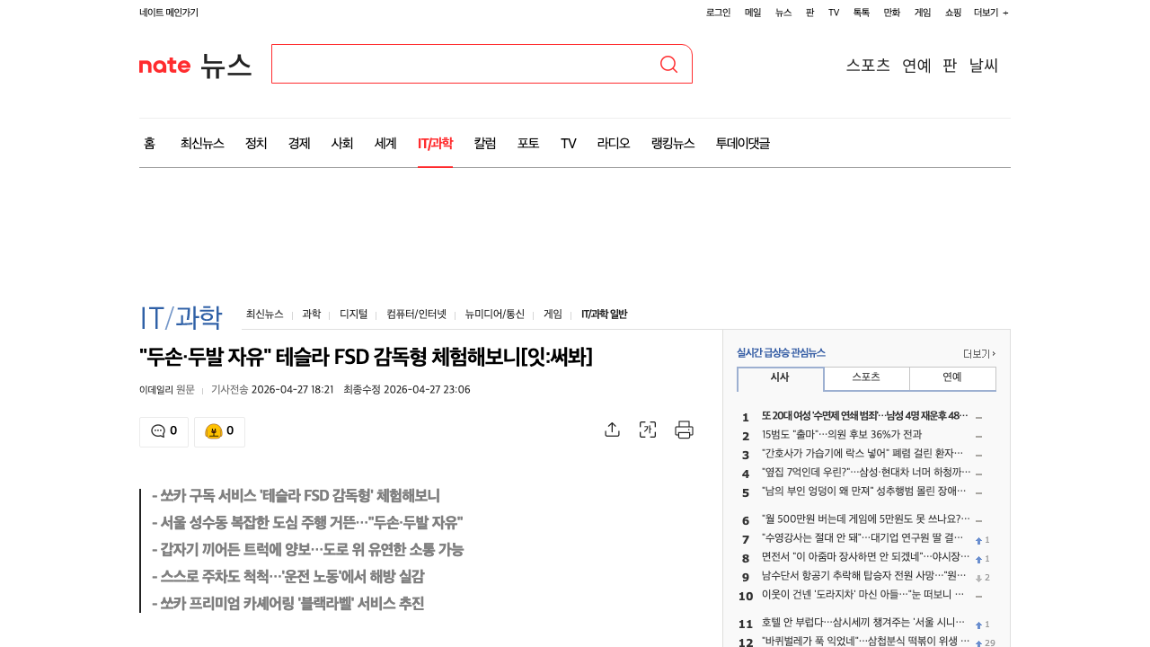Open rank 6 story '월 500만원 버는데'
The image size is (1150, 647).
click(866, 519)
